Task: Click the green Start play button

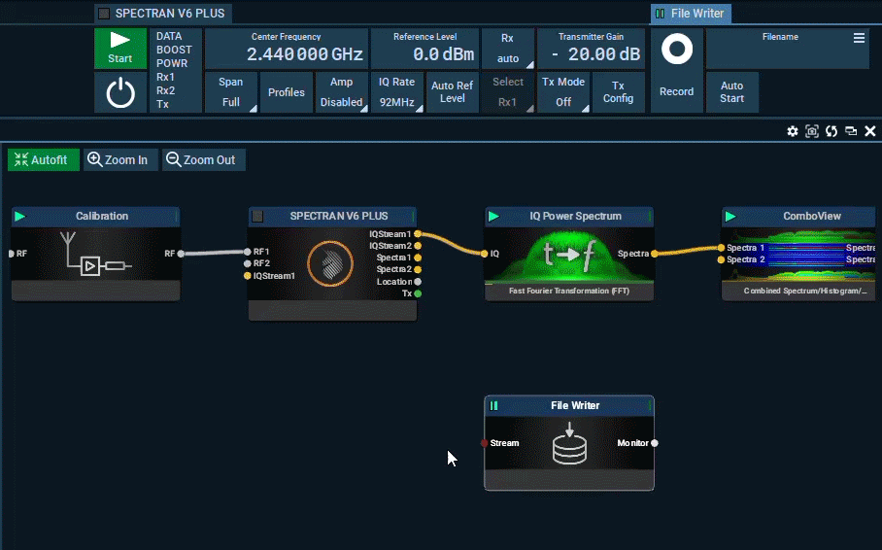Action: point(120,49)
